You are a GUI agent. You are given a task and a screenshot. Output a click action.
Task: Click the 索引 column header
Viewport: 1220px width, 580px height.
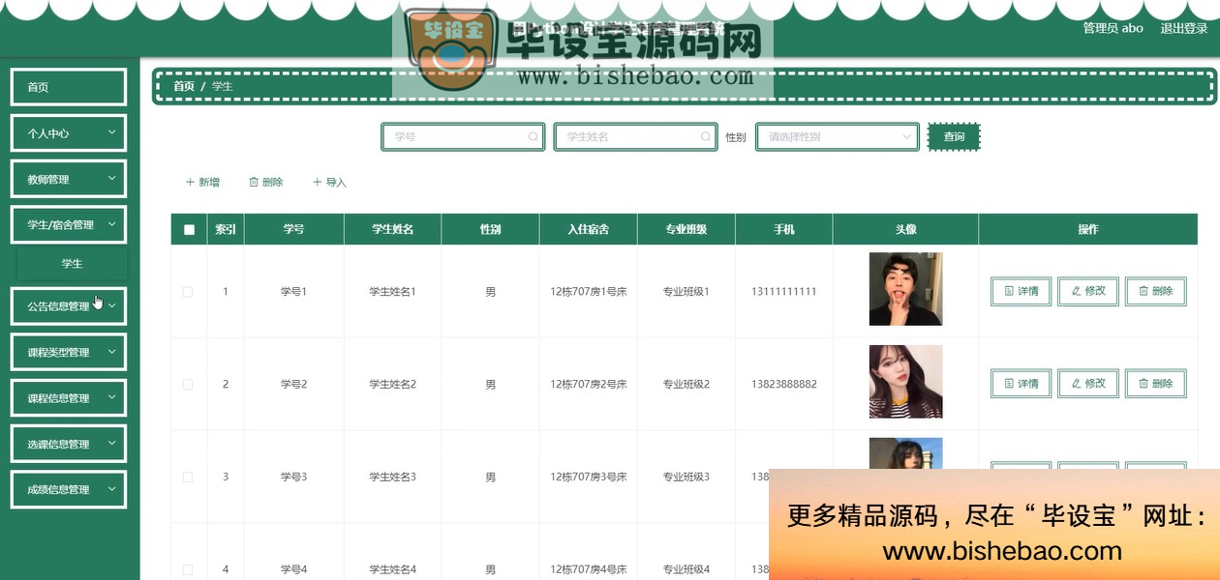coord(226,230)
